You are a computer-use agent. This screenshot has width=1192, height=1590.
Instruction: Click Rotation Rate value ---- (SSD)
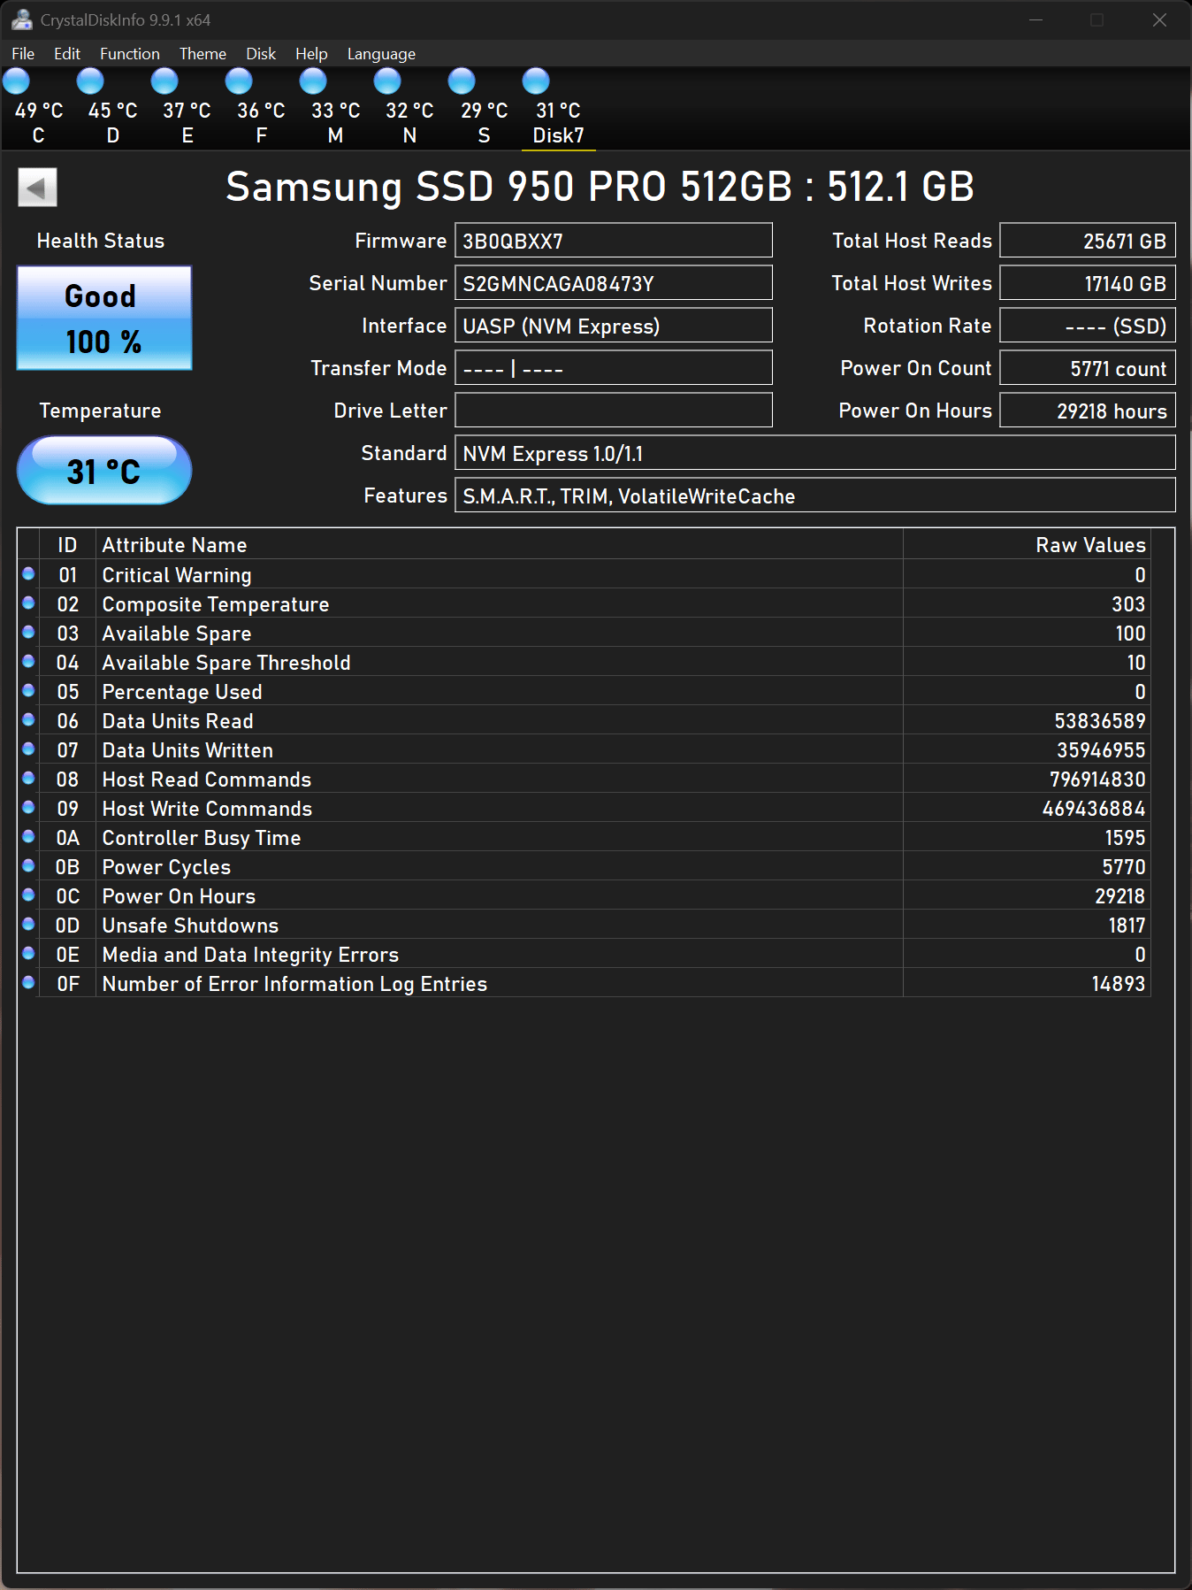pyautogui.click(x=1088, y=326)
